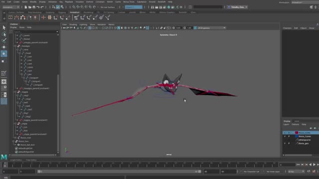The height and width of the screenshot is (179, 319).
Task: Open the frame rate fps dropdown
Action: 296,172
